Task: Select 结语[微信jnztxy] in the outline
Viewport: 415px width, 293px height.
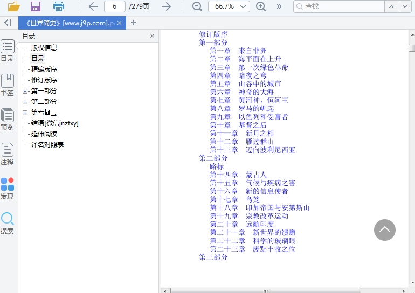Action: pos(55,123)
